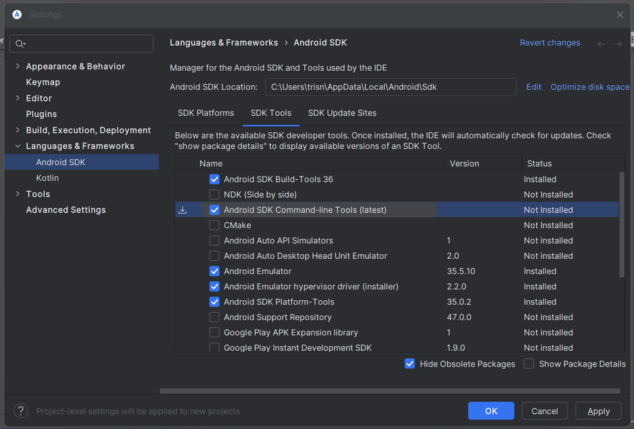Enable Show Package Details
Image resolution: width=634 pixels, height=429 pixels.
[x=529, y=364]
